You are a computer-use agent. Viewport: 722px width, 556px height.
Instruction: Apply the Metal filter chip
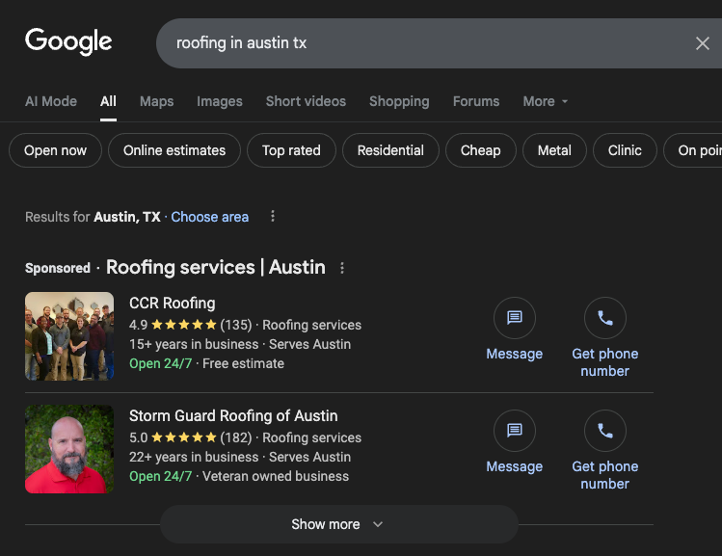click(x=554, y=150)
